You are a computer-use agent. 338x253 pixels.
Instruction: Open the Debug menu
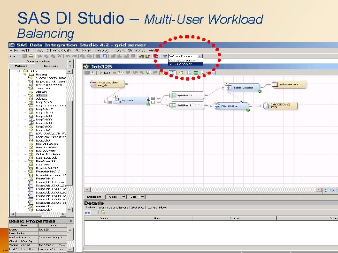coord(101,50)
